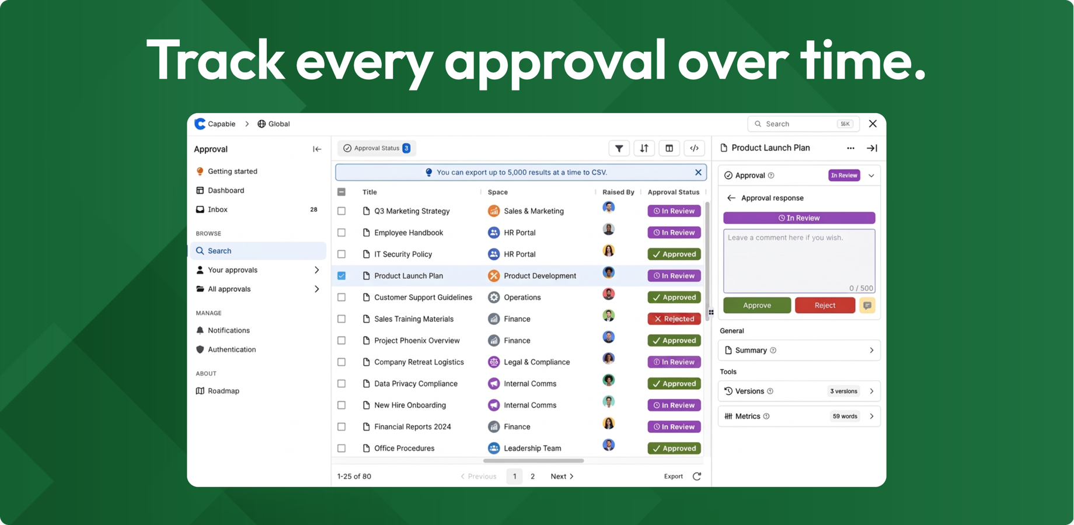Click the top Search field
This screenshot has width=1074, height=525.
point(803,124)
